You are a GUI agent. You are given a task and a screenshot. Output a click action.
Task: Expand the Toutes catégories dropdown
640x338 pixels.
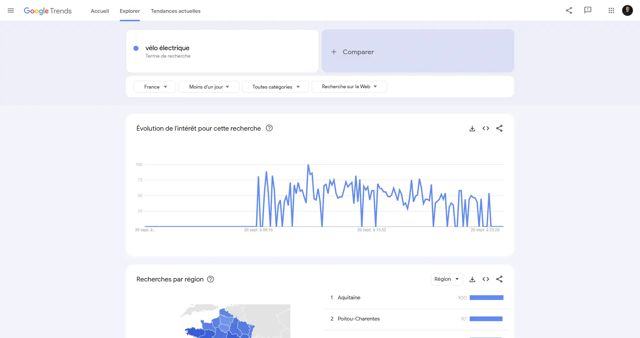coord(275,87)
